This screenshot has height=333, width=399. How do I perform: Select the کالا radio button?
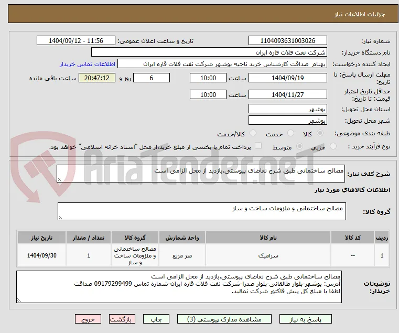320,133
